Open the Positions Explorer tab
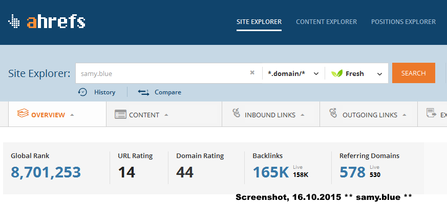This screenshot has height=205, width=447. (x=403, y=22)
